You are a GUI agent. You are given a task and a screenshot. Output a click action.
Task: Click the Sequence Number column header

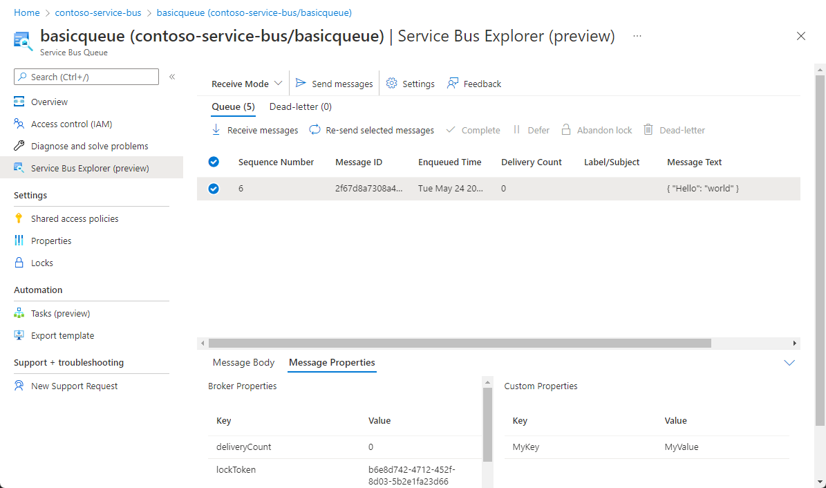276,162
